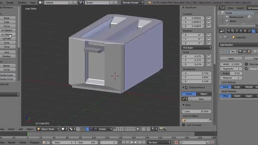258x145 pixels.
Task: Open the Modifiers wrench properties tab
Action: [x=254, y=31]
